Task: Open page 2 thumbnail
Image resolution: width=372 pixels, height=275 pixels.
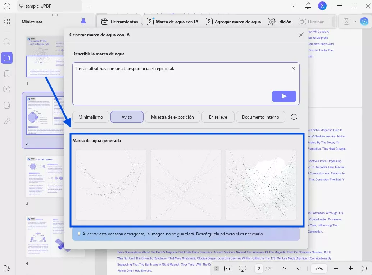Action: tap(45, 116)
